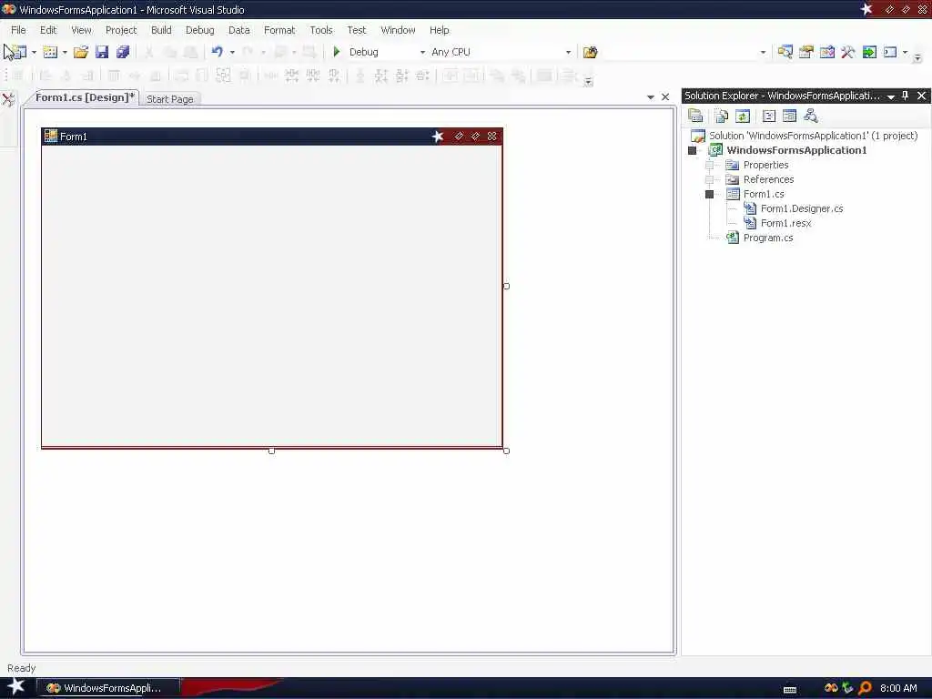Click the magnifier icon in system tray
Image resolution: width=932 pixels, height=699 pixels.
coord(865,688)
